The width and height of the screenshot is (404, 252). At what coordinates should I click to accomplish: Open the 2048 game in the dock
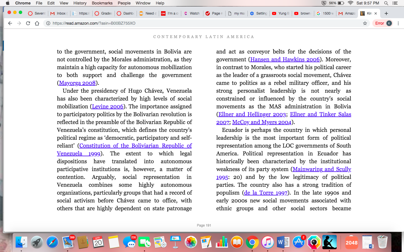pyautogui.click(x=352, y=242)
